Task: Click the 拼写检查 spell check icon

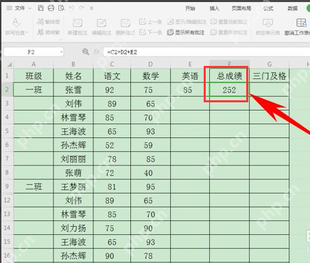Action: pos(16,23)
